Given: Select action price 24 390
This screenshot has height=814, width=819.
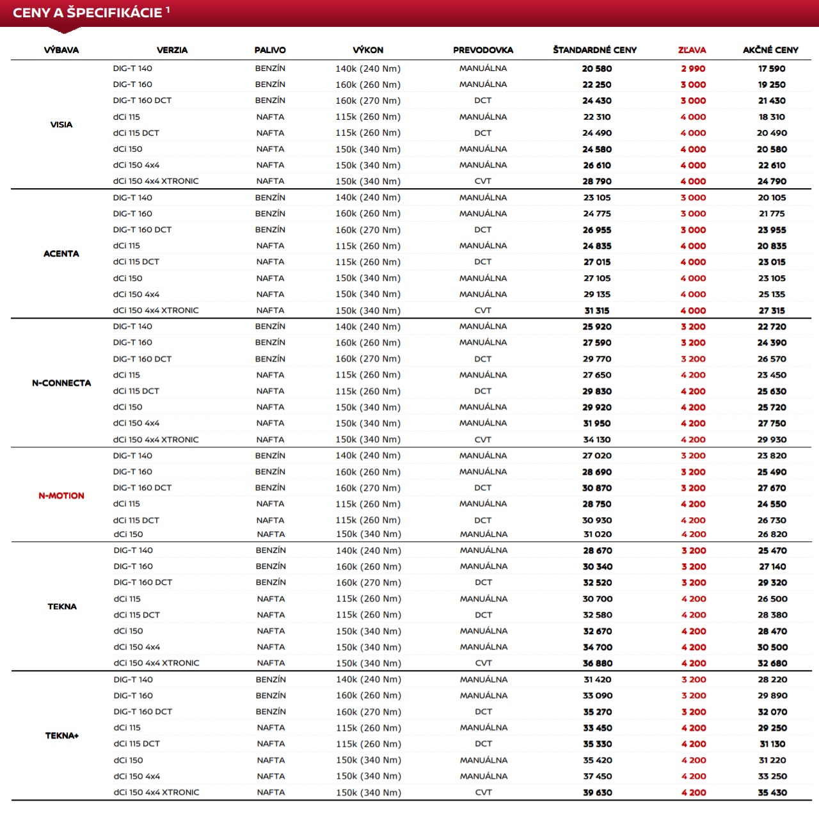Looking at the screenshot, I should pyautogui.click(x=772, y=343).
